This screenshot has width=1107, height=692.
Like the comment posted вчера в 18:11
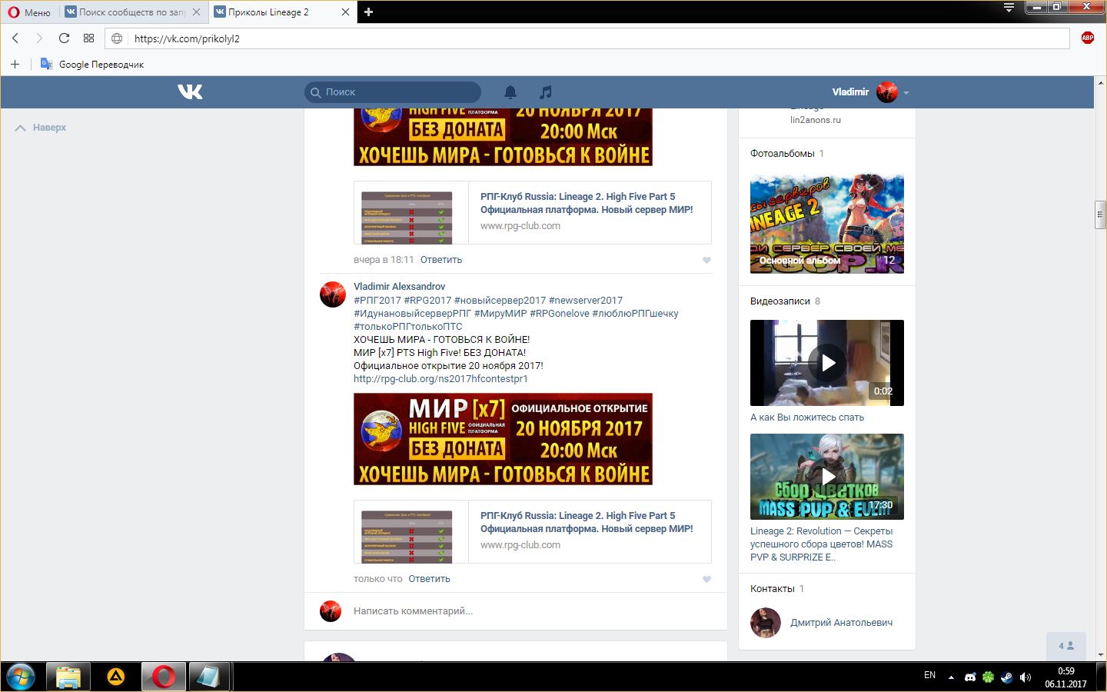[706, 260]
